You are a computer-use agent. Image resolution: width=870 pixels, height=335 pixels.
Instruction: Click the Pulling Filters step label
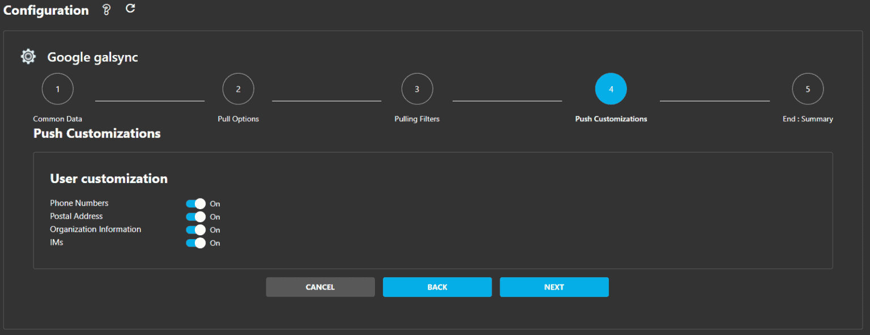coord(417,119)
